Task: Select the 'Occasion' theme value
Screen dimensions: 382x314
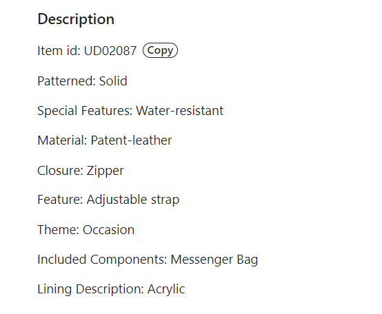Action: (x=108, y=230)
